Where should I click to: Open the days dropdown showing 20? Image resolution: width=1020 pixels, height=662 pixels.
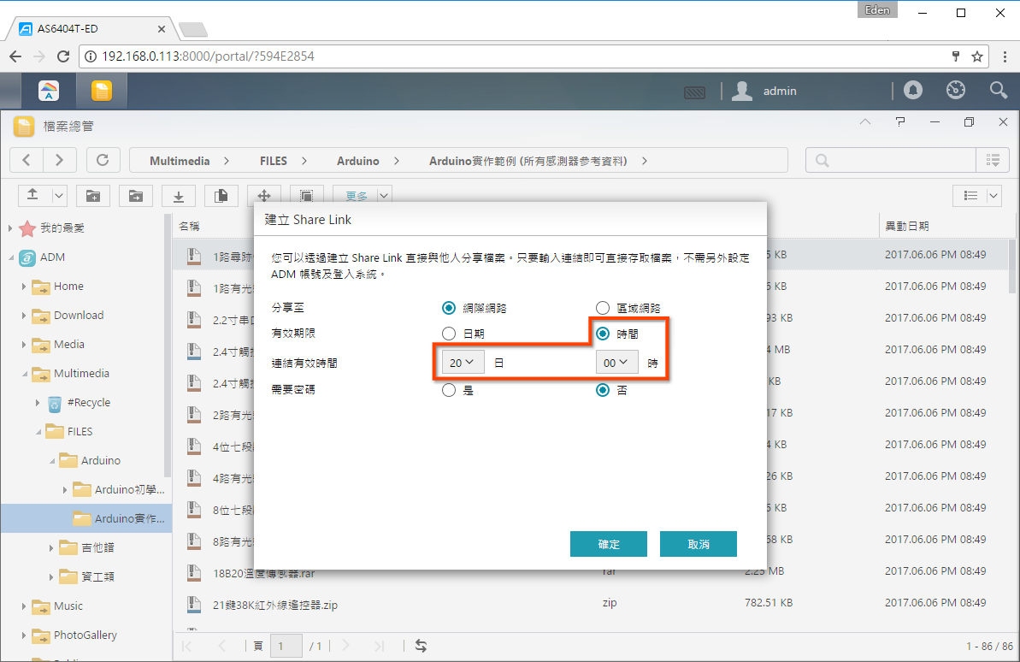(x=463, y=363)
